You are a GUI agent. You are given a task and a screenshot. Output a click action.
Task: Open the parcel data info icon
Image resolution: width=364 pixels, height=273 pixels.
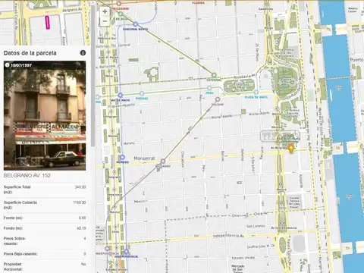click(x=83, y=53)
